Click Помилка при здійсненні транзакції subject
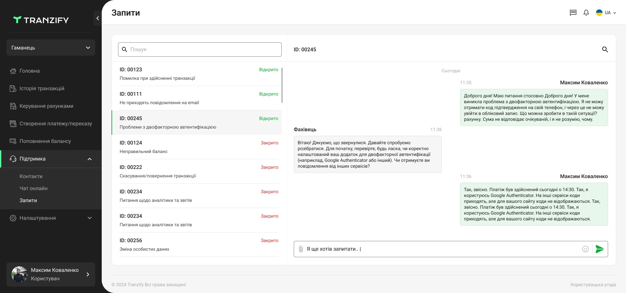626x293 pixels. point(157,78)
